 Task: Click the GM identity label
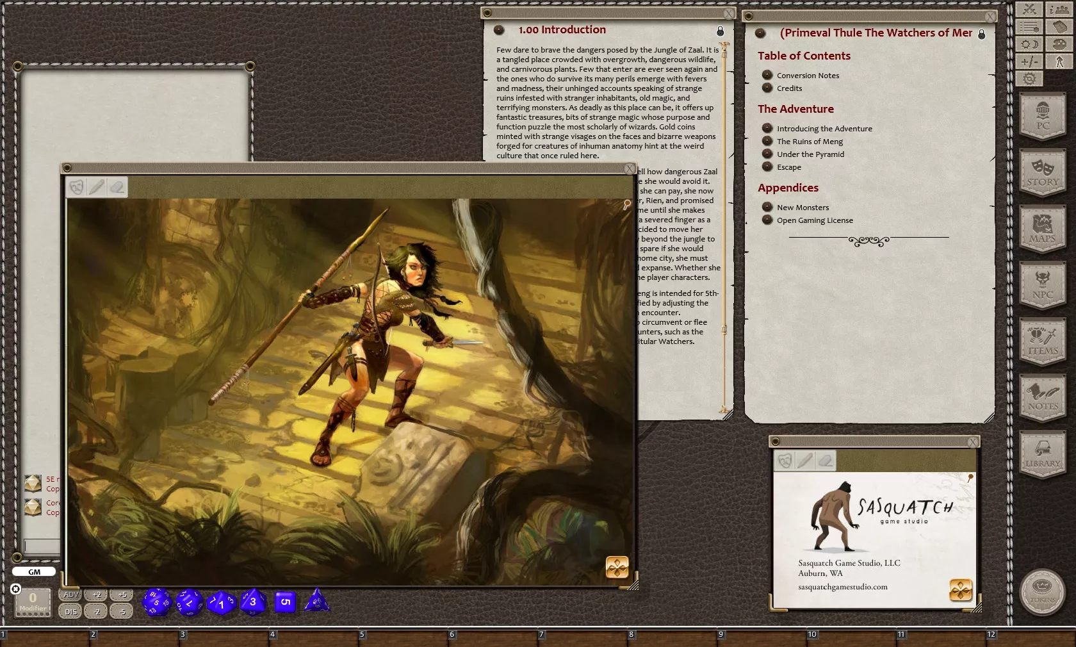click(34, 572)
